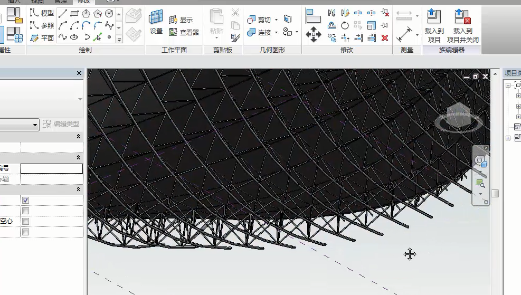Select the Line draw tool
The width and height of the screenshot is (521, 295).
(x=63, y=13)
